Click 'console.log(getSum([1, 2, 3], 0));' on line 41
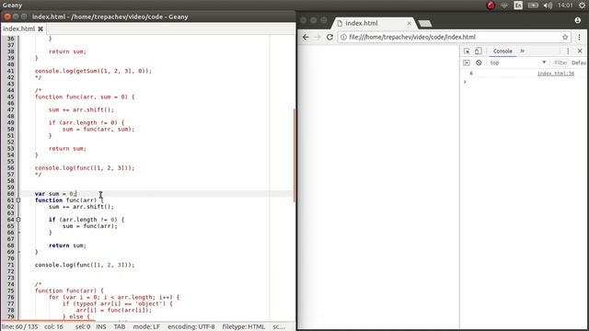Viewport: 589px width, 331px height. pos(93,71)
